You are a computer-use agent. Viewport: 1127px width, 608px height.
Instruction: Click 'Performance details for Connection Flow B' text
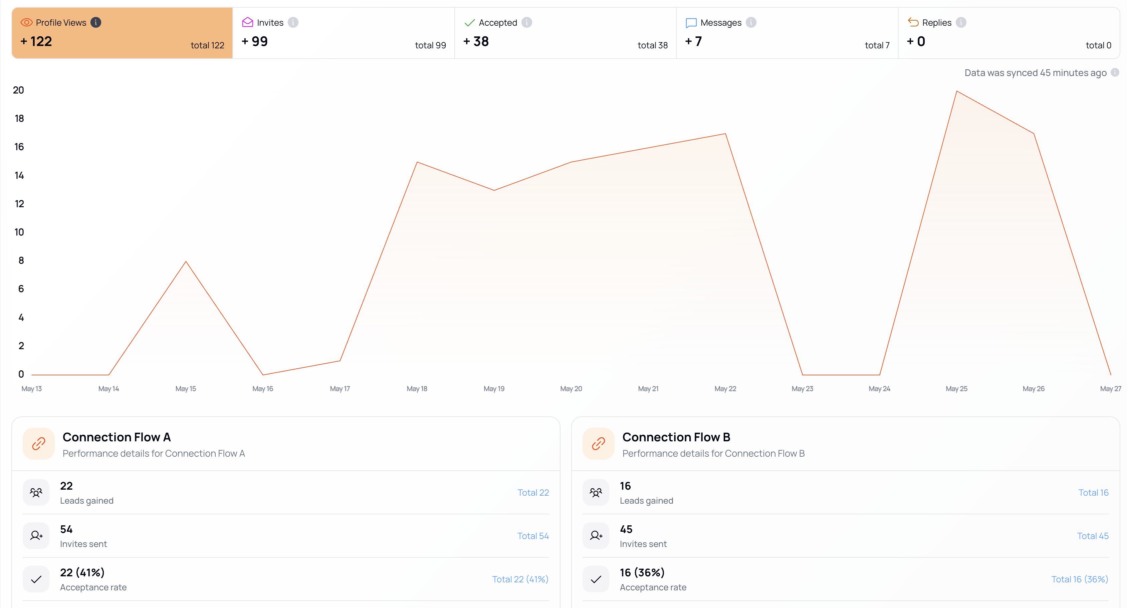(x=714, y=453)
